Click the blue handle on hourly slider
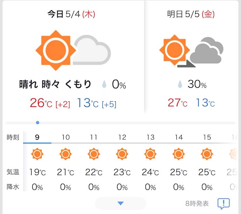Image resolution: width=241 pixels, height=214 pixels. (x=38, y=123)
